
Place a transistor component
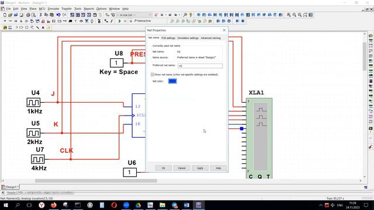[21, 21]
